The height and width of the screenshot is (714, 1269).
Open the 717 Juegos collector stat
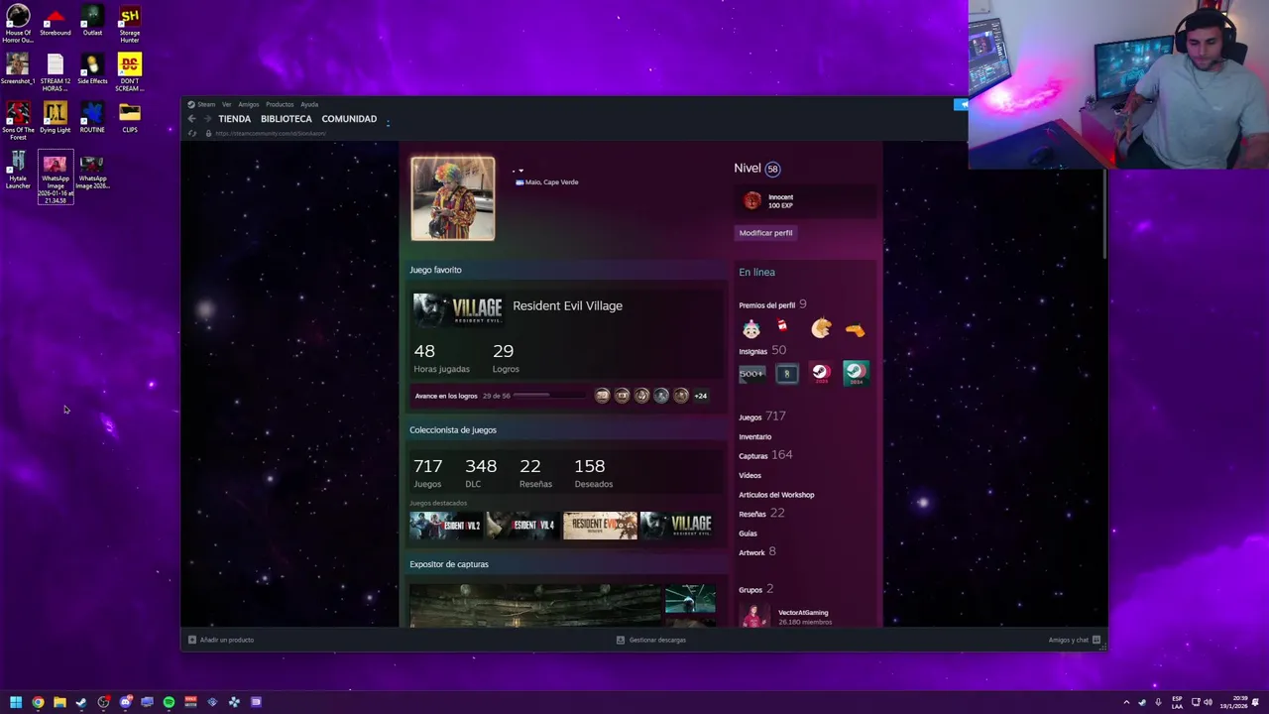[x=428, y=473]
